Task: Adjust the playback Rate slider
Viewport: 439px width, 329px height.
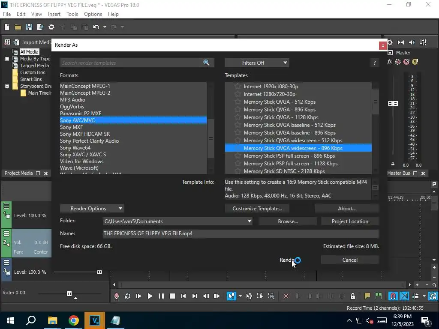Action: tap(69, 293)
